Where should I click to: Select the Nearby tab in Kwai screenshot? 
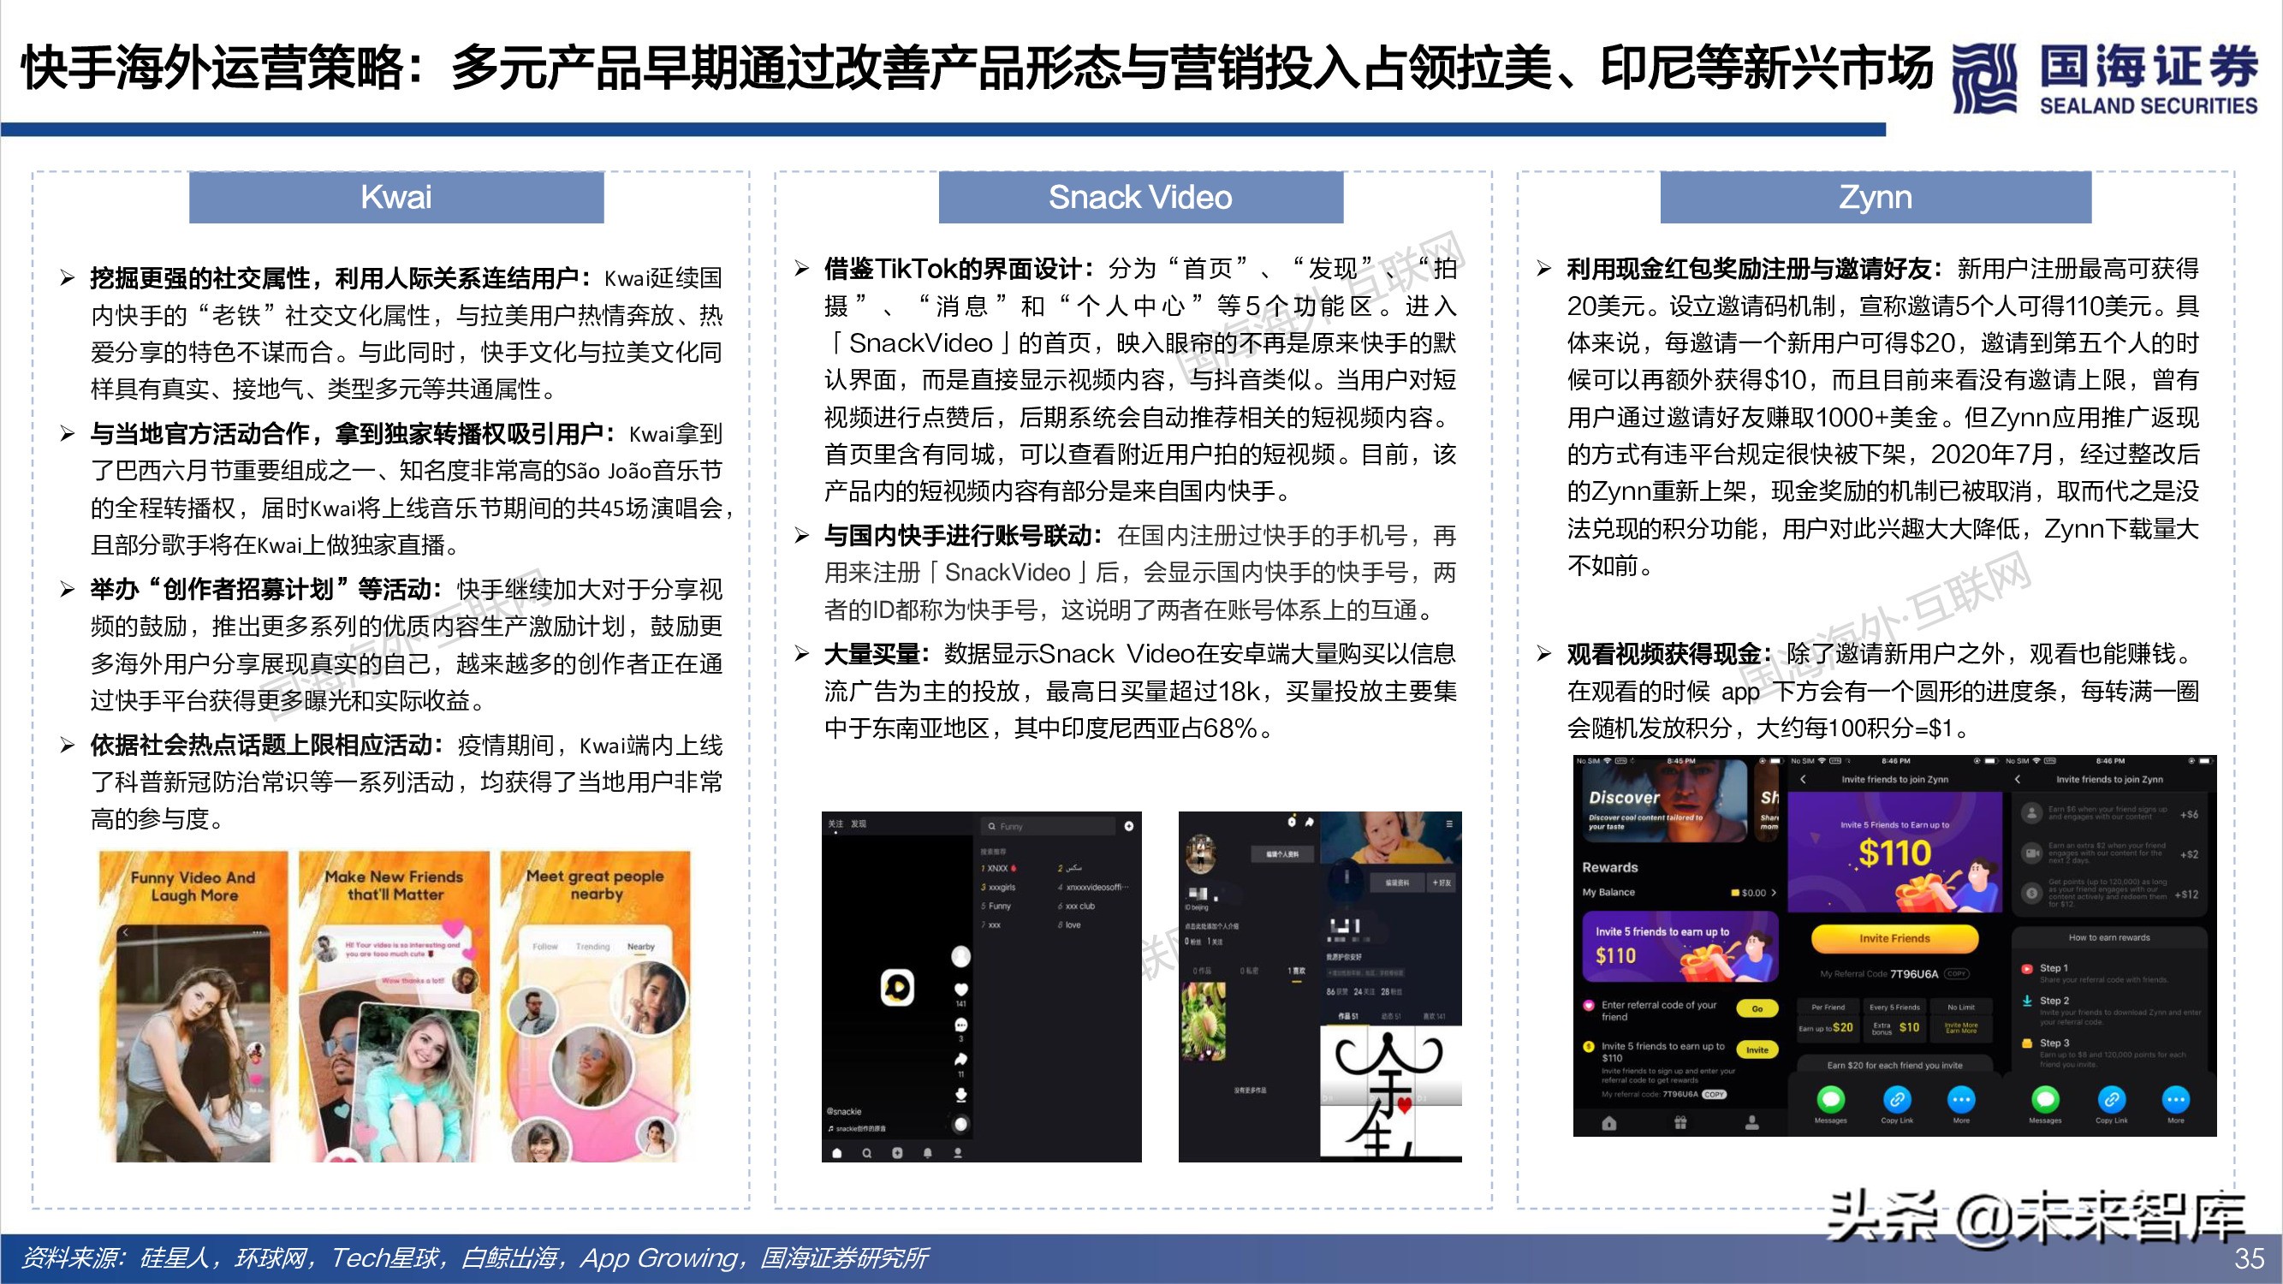click(x=641, y=947)
